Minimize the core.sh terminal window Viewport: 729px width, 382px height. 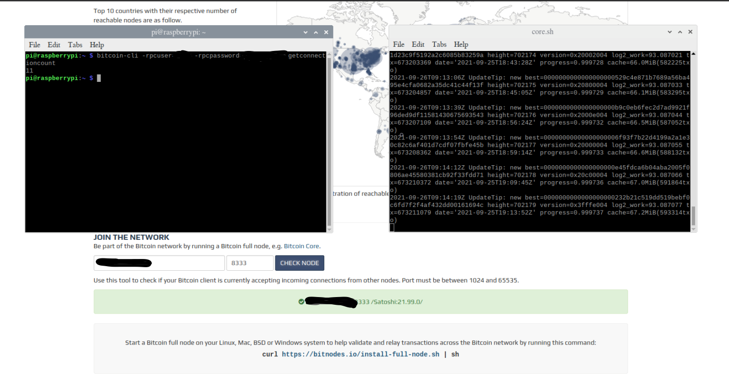pyautogui.click(x=670, y=32)
